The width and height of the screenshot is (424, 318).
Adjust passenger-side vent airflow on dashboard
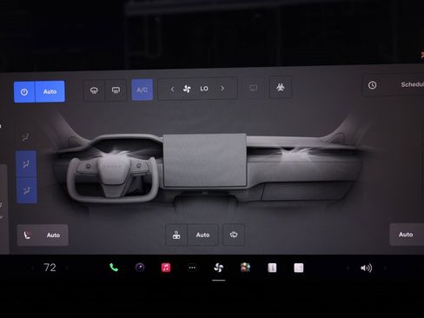(296, 153)
